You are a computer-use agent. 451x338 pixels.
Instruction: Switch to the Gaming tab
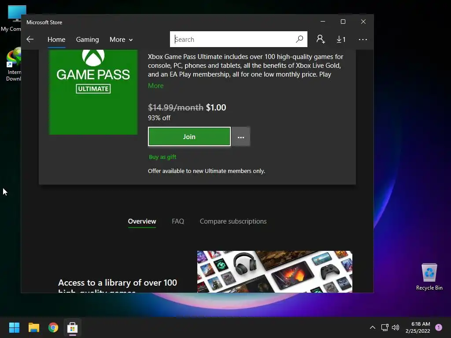tap(88, 39)
